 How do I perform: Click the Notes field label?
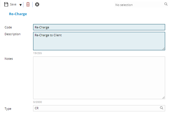click(x=9, y=59)
